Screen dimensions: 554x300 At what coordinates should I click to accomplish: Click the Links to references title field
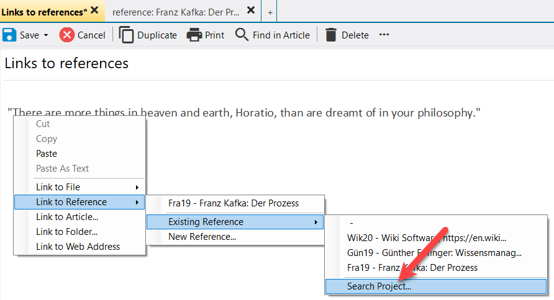(248, 63)
